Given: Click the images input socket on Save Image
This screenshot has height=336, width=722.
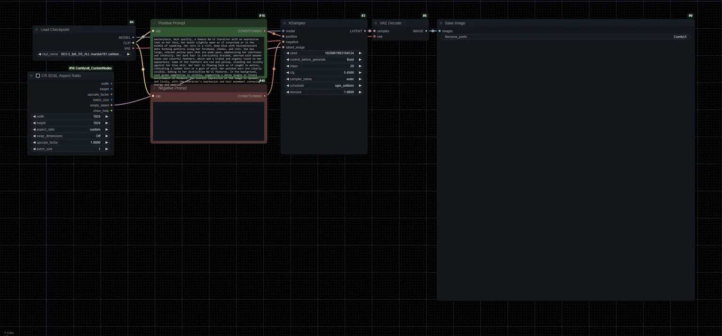Looking at the screenshot, I should pos(439,31).
